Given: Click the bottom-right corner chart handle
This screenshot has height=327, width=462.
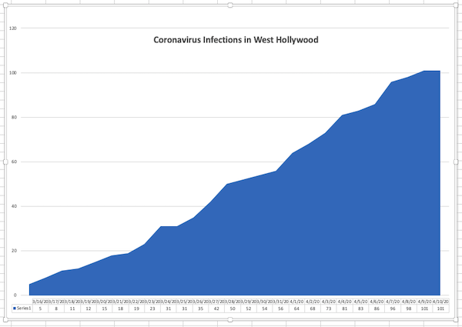Looking at the screenshot, I should click(456, 319).
